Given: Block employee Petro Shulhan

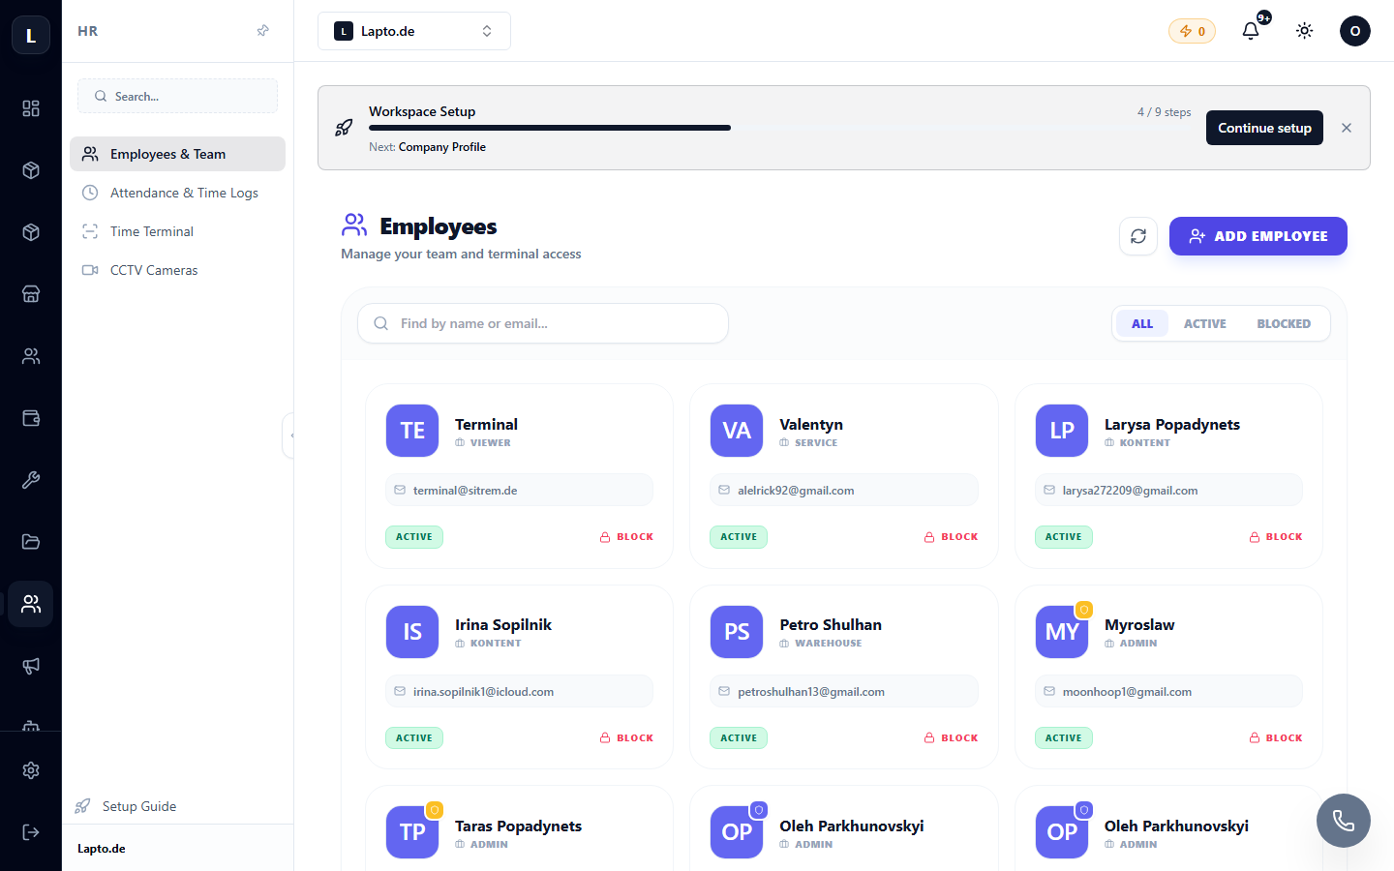Looking at the screenshot, I should tap(951, 738).
